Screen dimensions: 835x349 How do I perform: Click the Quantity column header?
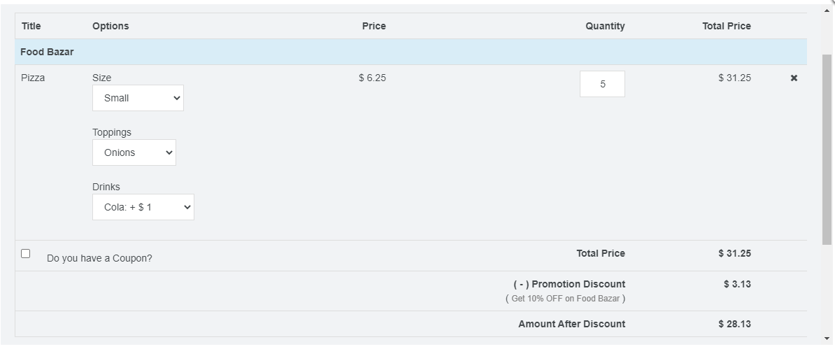605,26
